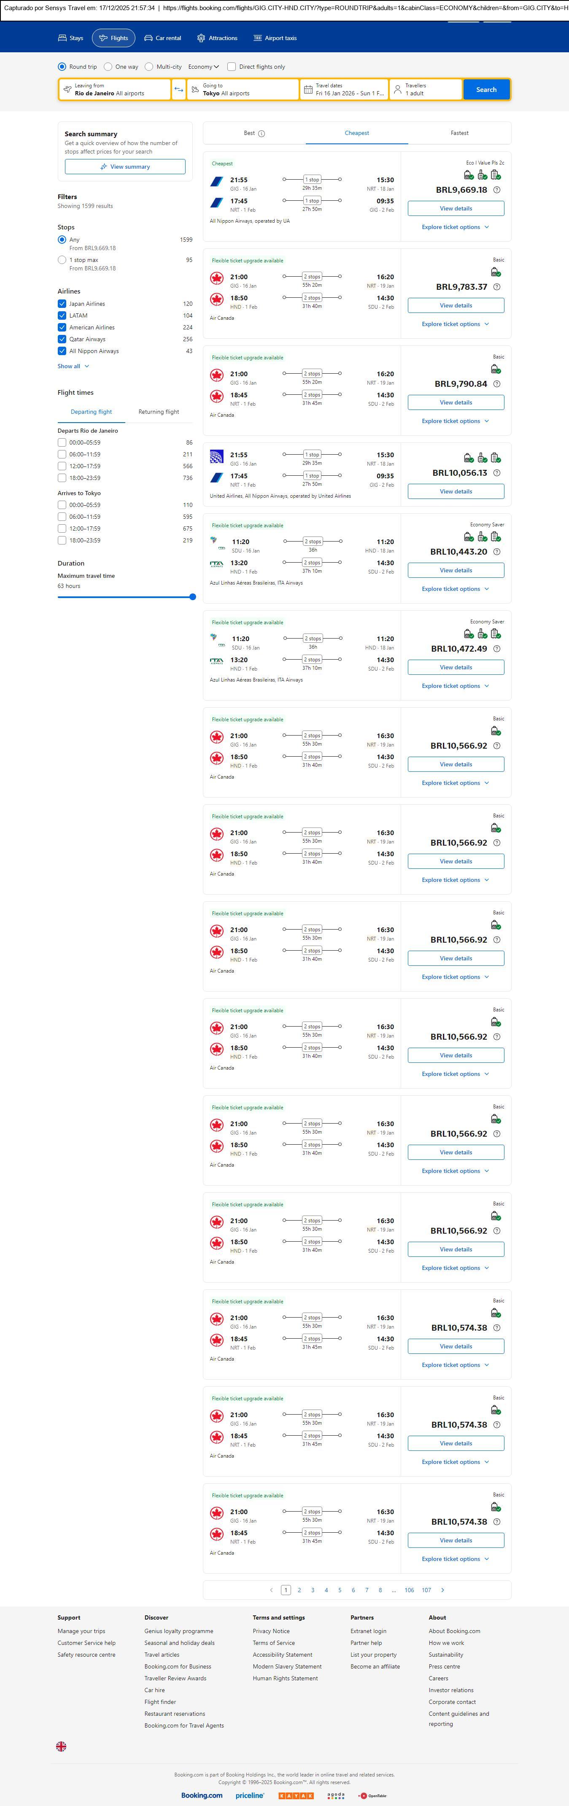Open the Returning flight times tab
The height and width of the screenshot is (1806, 569).
(158, 412)
